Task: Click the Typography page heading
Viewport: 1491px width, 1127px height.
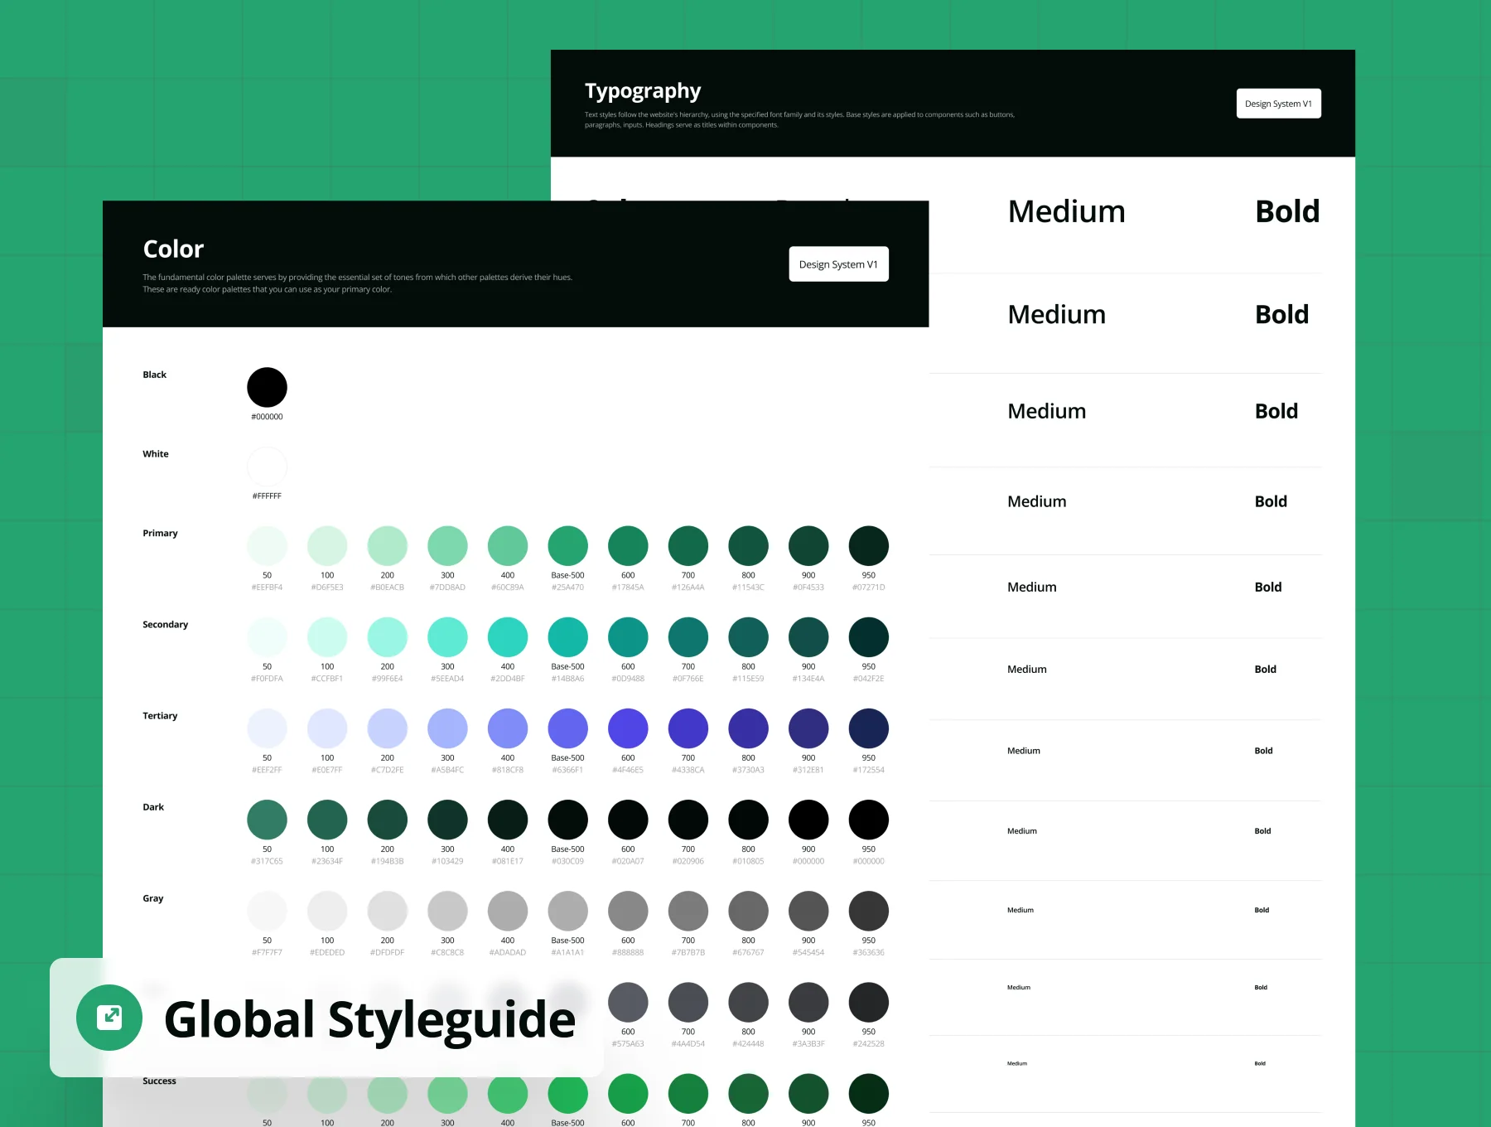Action: tap(643, 91)
